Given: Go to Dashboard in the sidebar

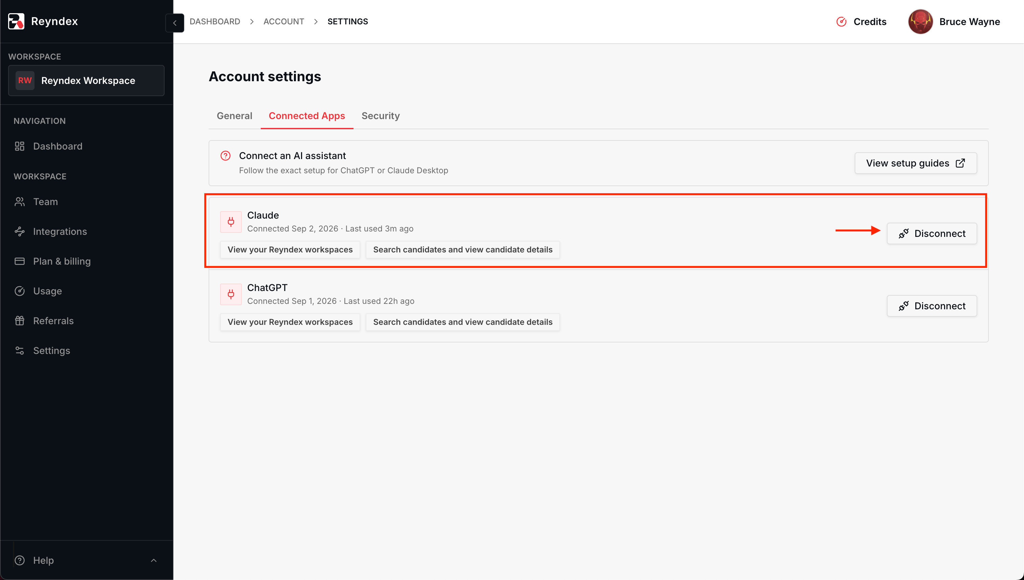Looking at the screenshot, I should [x=86, y=146].
